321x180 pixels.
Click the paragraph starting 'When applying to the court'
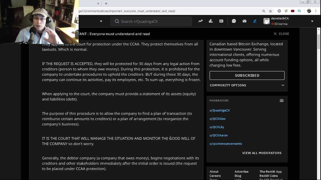point(119,96)
